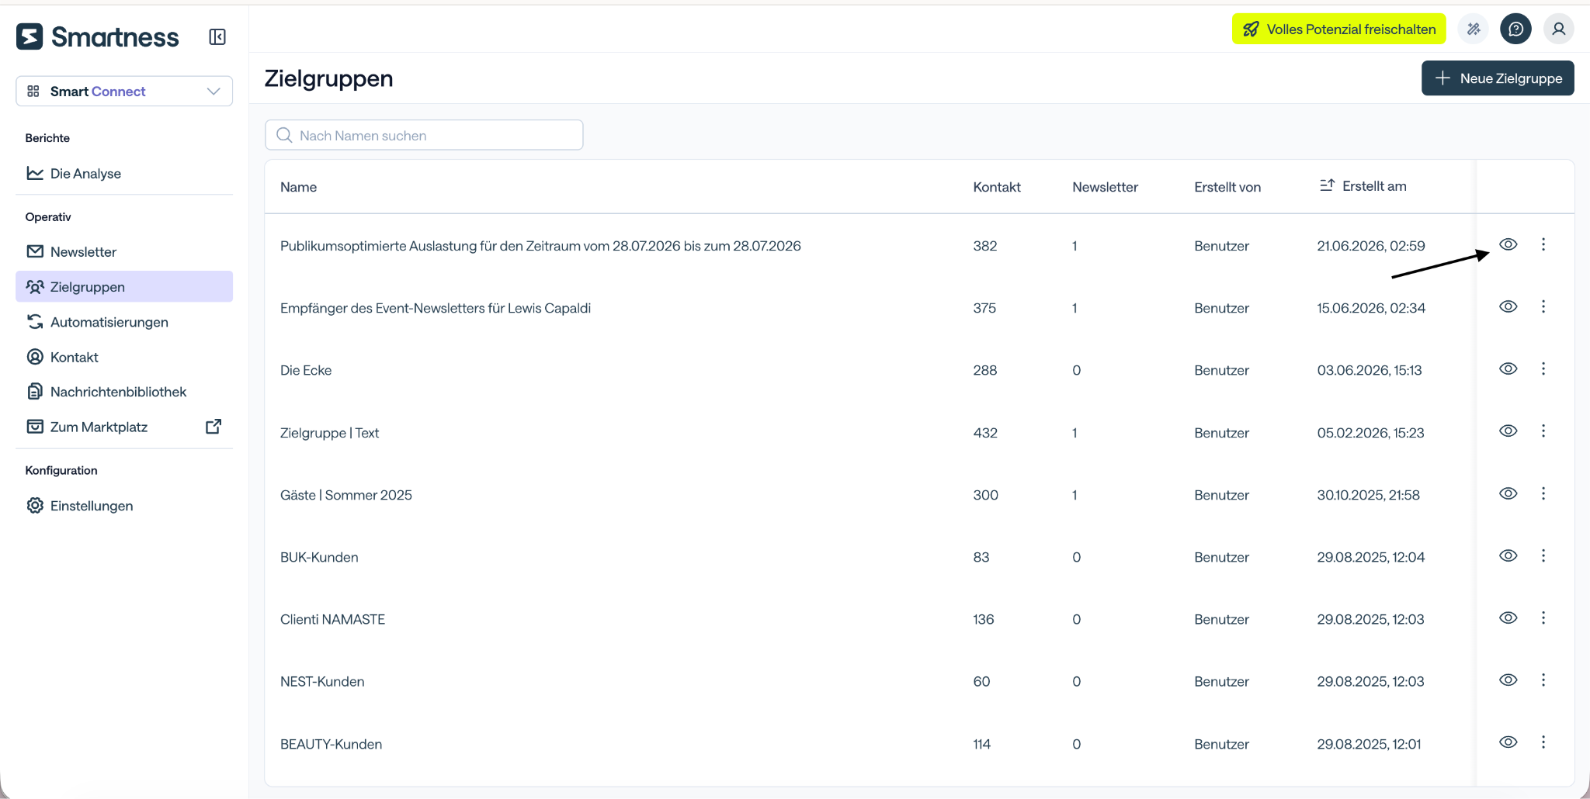View BUK-Kunden audience via eye icon

click(1508, 555)
